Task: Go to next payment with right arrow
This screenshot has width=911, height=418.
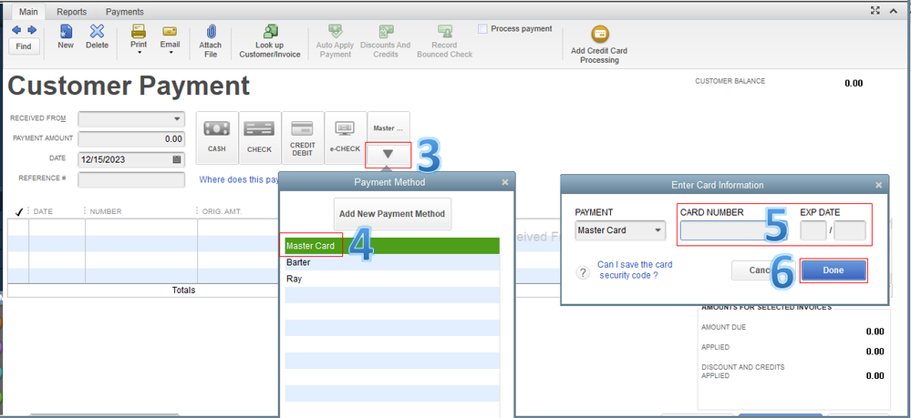Action: (x=32, y=30)
